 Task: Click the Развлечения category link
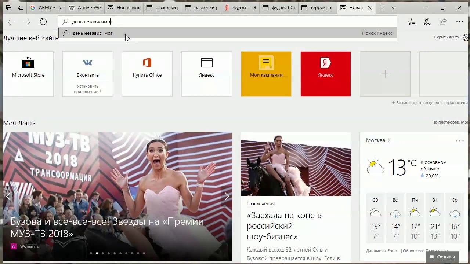261,203
